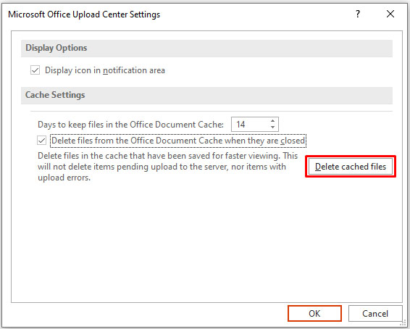Focus the days field showing 14

click(x=255, y=124)
